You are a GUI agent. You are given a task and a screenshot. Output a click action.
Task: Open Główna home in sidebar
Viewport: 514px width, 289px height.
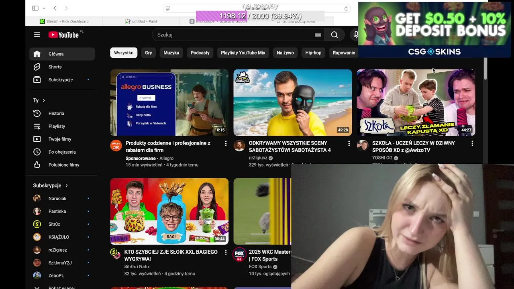coord(62,54)
